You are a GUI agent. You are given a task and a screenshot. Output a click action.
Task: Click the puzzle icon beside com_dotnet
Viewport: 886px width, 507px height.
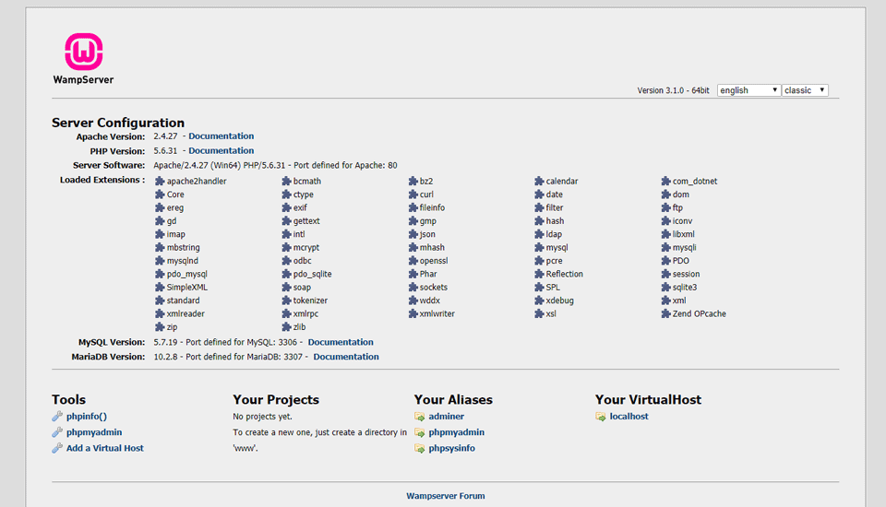(665, 182)
